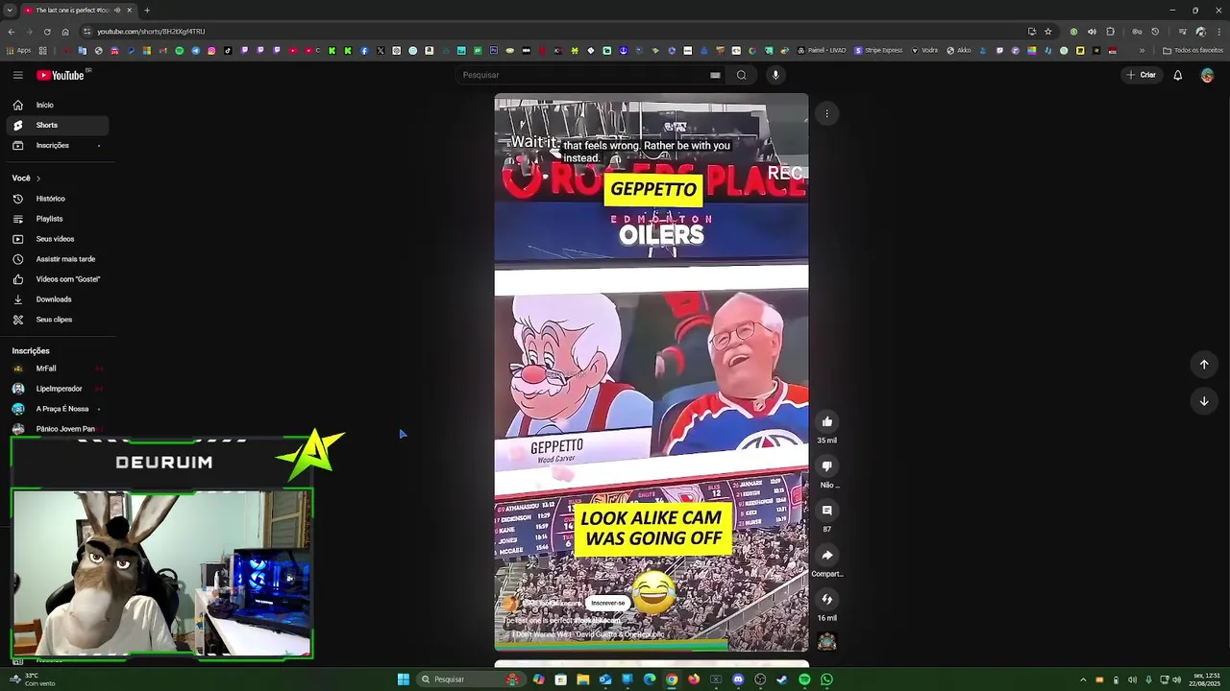Click the YouTube search magnifier button
The height and width of the screenshot is (691, 1230).
[x=741, y=75]
